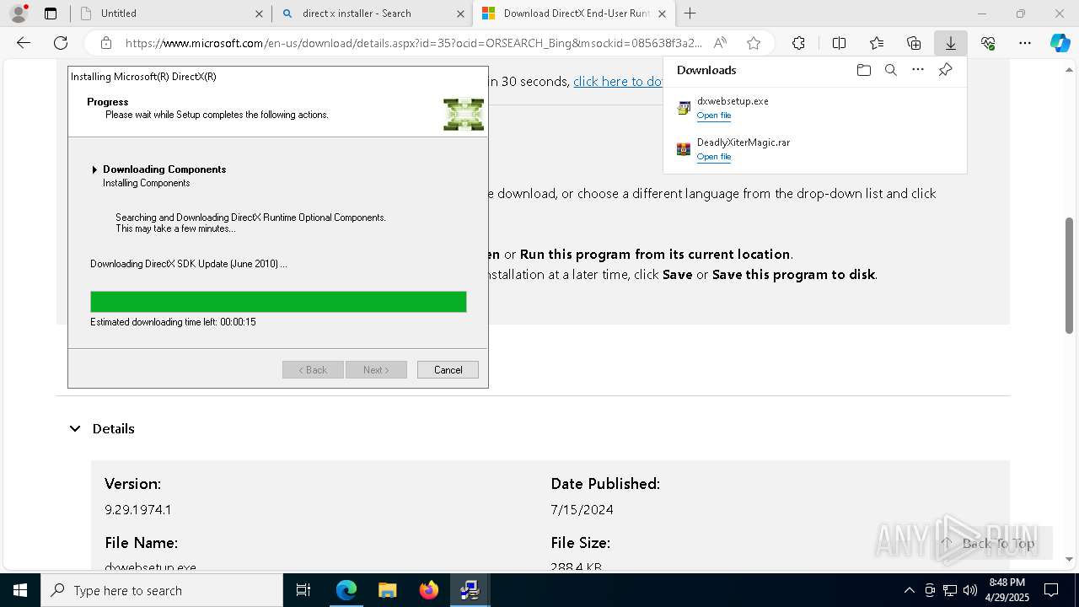Open the tab actions menu icon
Image resolution: width=1079 pixels, height=607 pixels.
(51, 13)
